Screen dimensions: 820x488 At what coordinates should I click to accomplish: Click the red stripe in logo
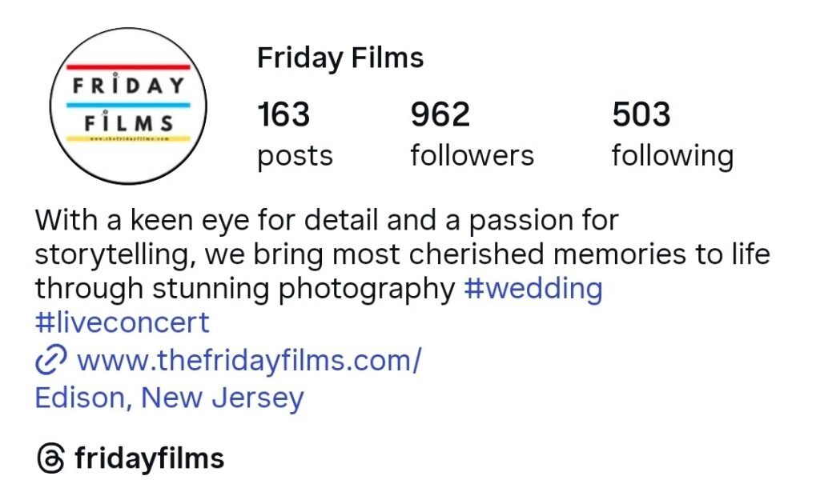pos(129,67)
